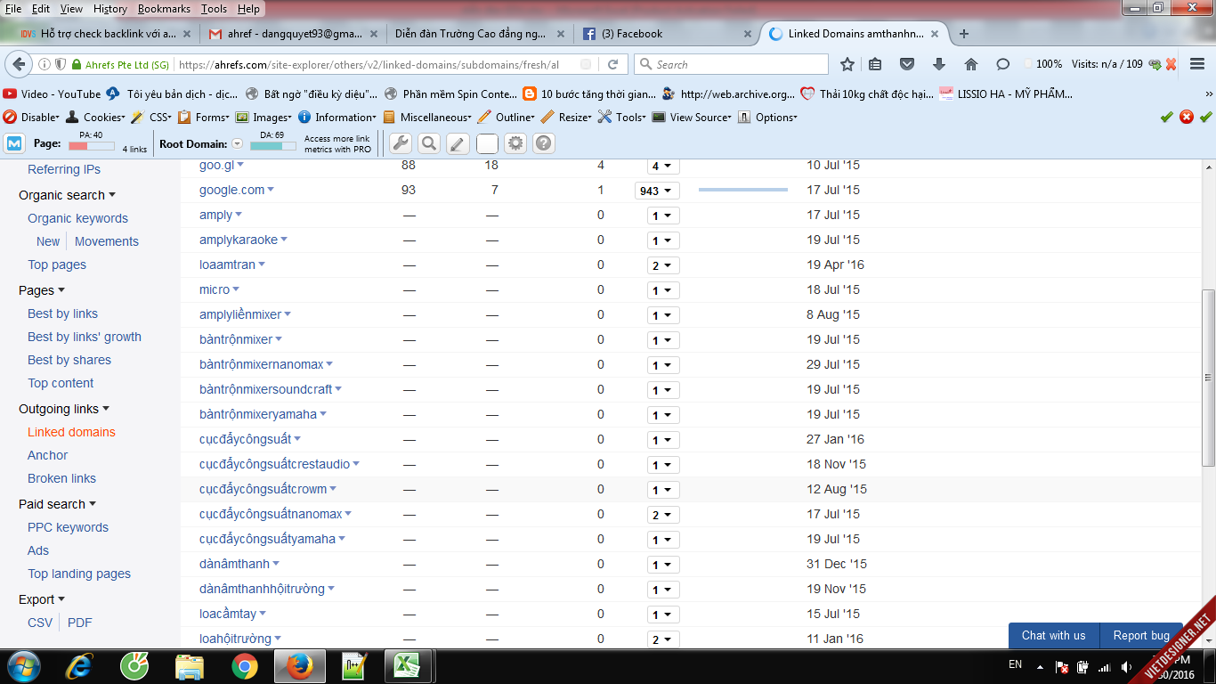Viewport: 1216px width, 684px height.
Task: Open the MozBar magnifier search tool
Action: tap(429, 143)
